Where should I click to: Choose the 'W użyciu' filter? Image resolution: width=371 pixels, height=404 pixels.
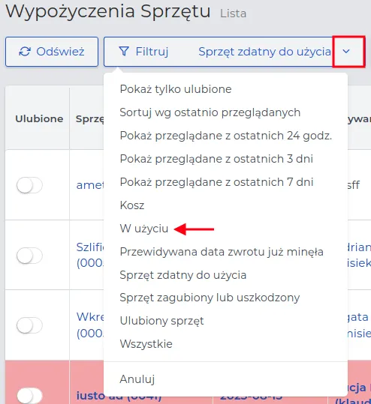[x=143, y=229]
